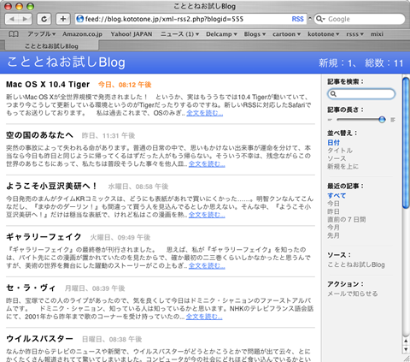Click メールで知らせる action

(353, 294)
